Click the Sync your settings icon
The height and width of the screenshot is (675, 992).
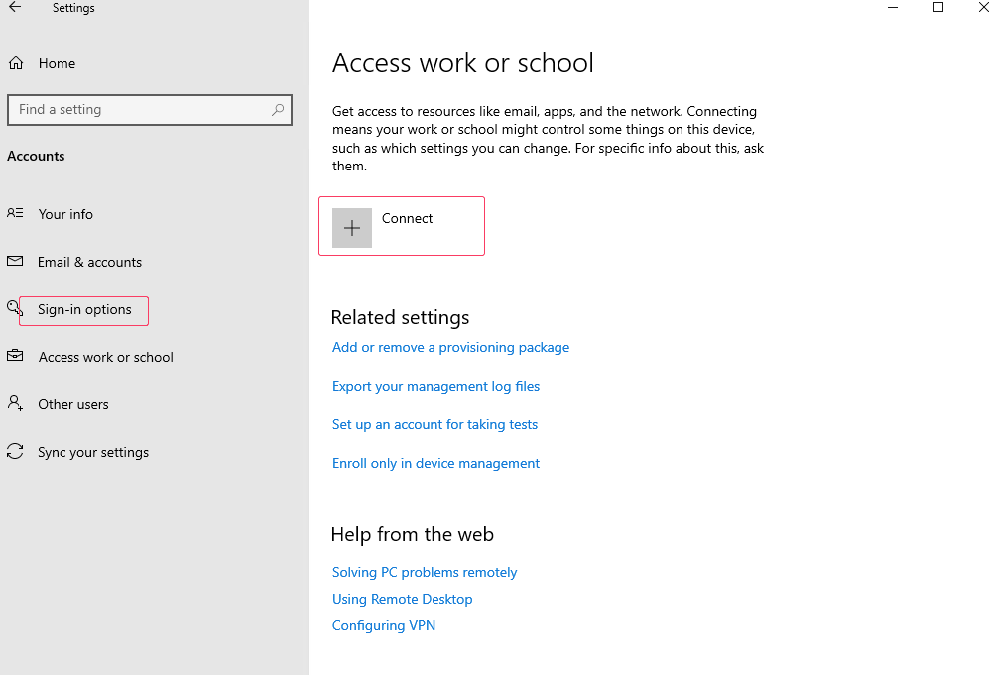pos(15,452)
